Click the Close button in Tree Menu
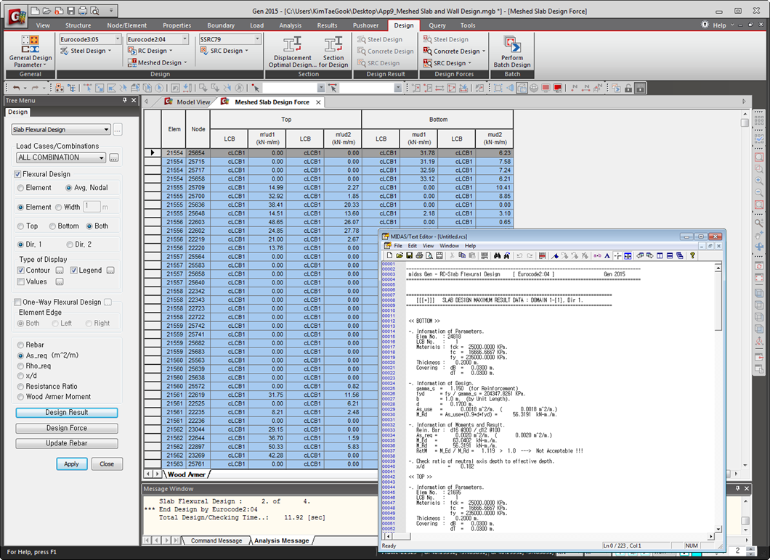This screenshot has height=560, width=770. (x=107, y=464)
